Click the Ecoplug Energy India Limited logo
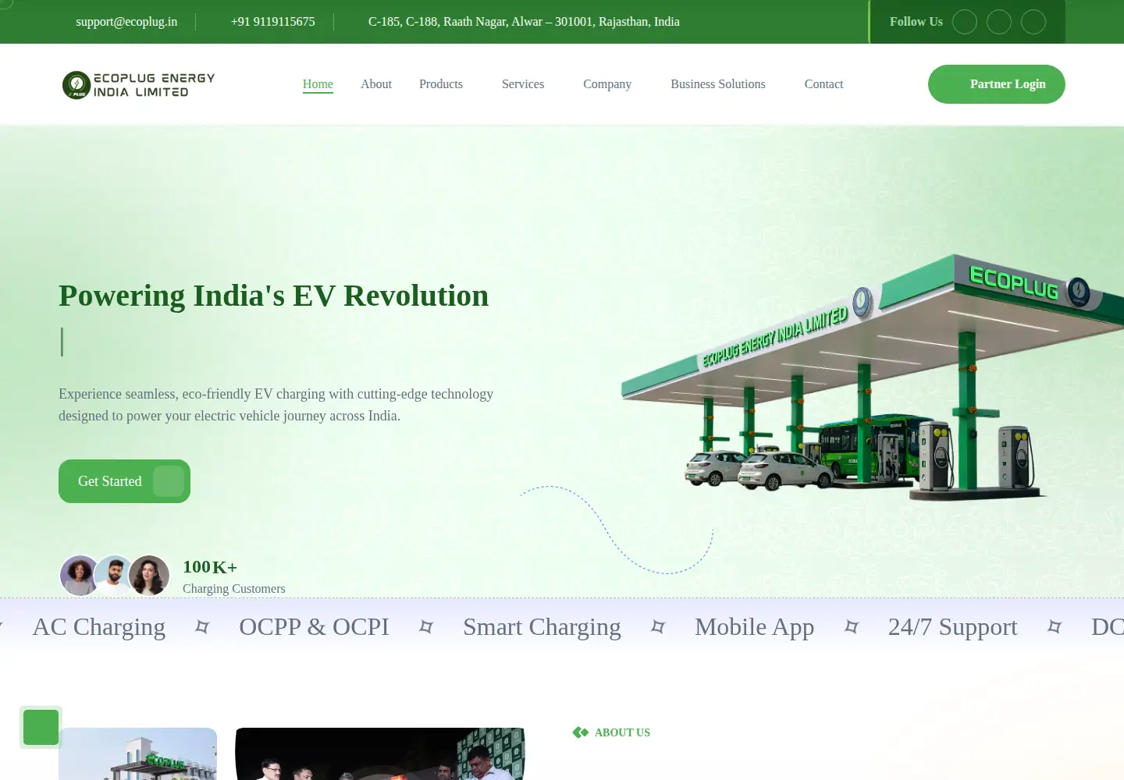Screen dimensions: 1124x780 138,85
